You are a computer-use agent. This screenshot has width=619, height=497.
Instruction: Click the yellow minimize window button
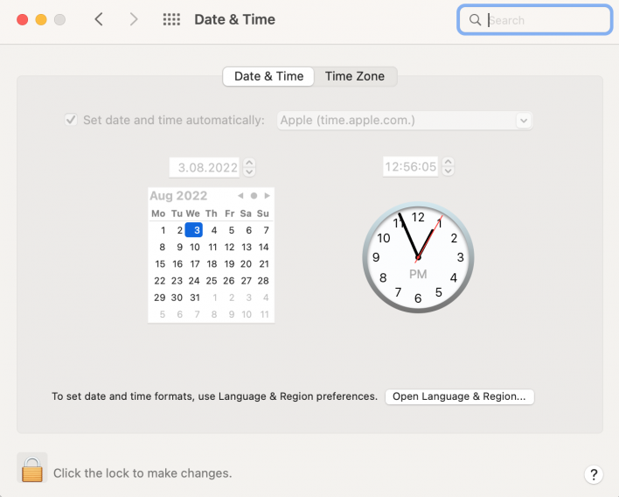(x=41, y=19)
